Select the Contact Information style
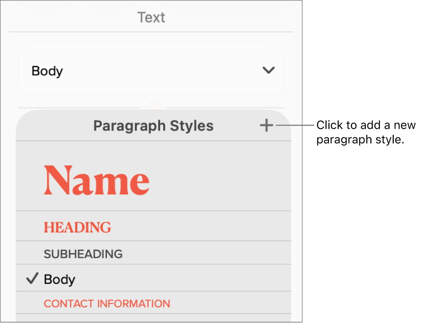Screen dimensions: 421x323 tap(107, 303)
